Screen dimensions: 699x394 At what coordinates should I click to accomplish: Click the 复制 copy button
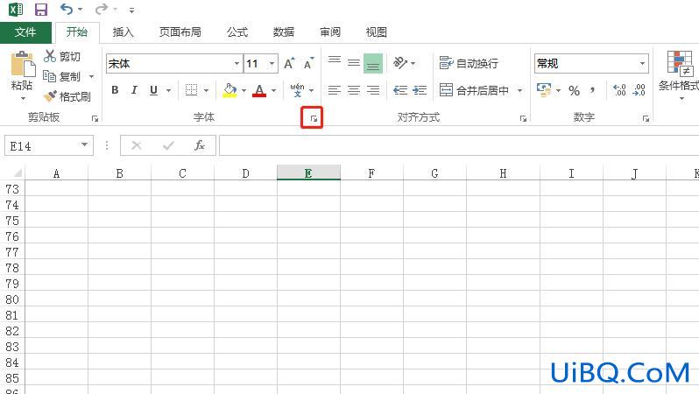pos(62,77)
